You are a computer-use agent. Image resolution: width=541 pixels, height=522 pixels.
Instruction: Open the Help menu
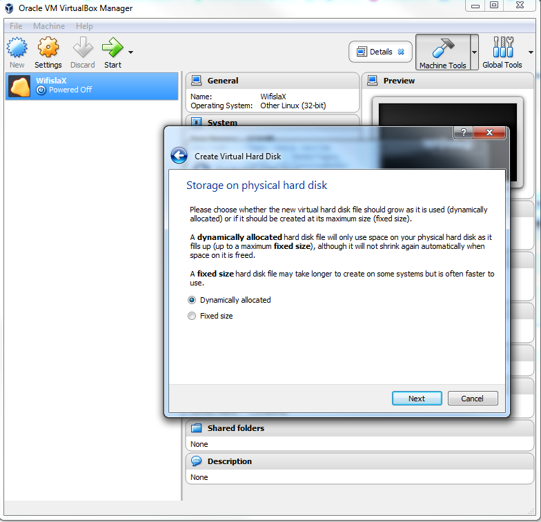coord(84,26)
